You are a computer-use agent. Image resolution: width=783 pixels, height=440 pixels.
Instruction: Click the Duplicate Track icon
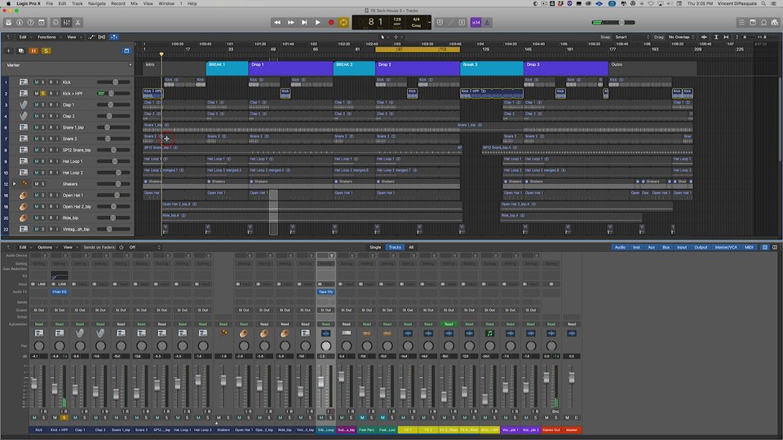[21, 51]
